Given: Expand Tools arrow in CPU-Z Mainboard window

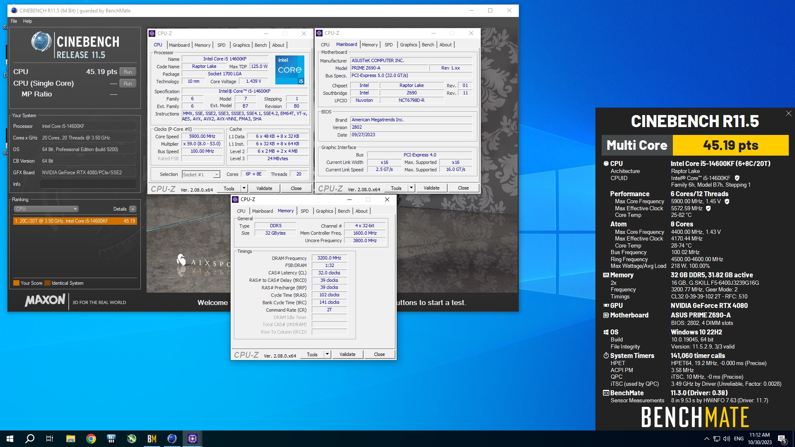Looking at the screenshot, I should 411,188.
